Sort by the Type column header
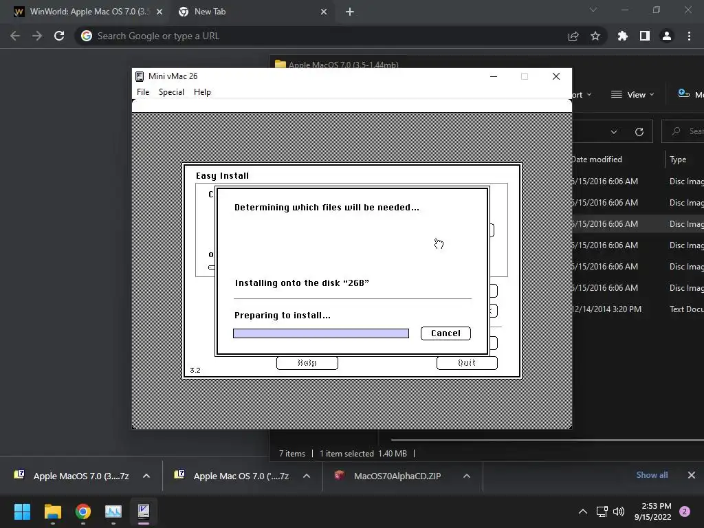704x528 pixels. tap(678, 159)
